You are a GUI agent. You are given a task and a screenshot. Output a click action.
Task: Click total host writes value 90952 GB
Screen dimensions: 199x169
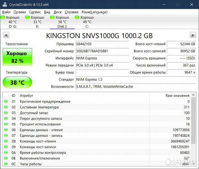181,51
